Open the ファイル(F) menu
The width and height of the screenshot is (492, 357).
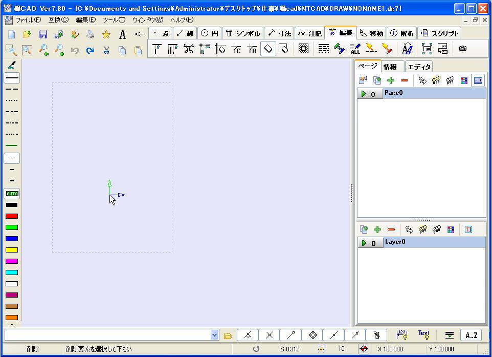[28, 20]
